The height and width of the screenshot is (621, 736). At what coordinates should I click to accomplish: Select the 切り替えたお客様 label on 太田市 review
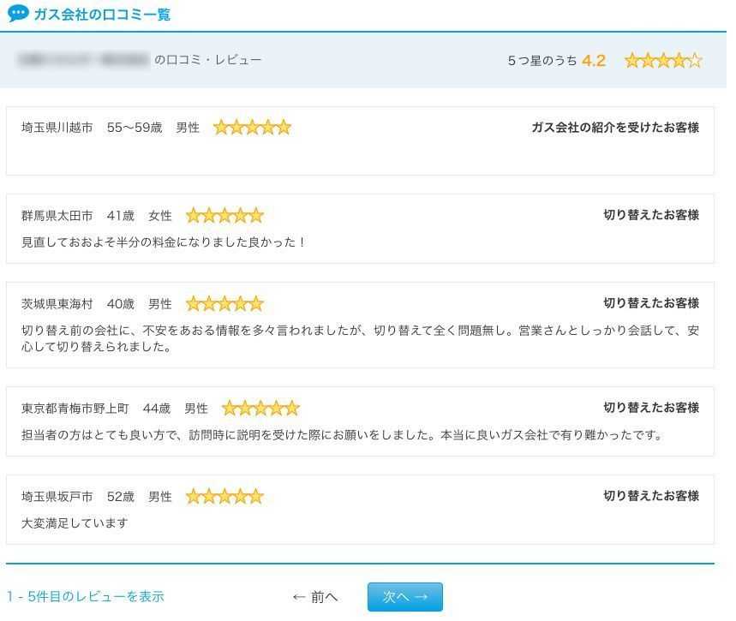[x=651, y=215]
